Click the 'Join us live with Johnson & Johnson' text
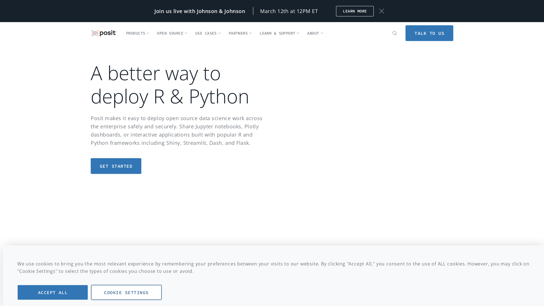Image resolution: width=544 pixels, height=306 pixels. pos(200,11)
